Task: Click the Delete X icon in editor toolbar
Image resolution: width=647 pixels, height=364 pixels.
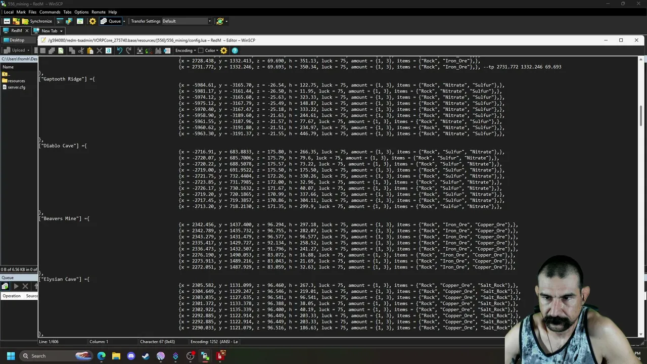Action: 99,51
